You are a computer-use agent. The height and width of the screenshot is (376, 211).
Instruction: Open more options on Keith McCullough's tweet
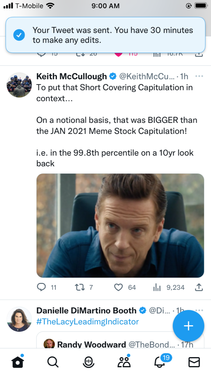(199, 76)
